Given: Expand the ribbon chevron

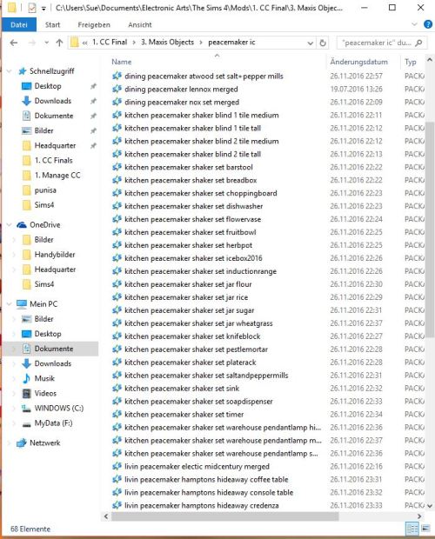Looking at the screenshot, I should click(x=414, y=24).
